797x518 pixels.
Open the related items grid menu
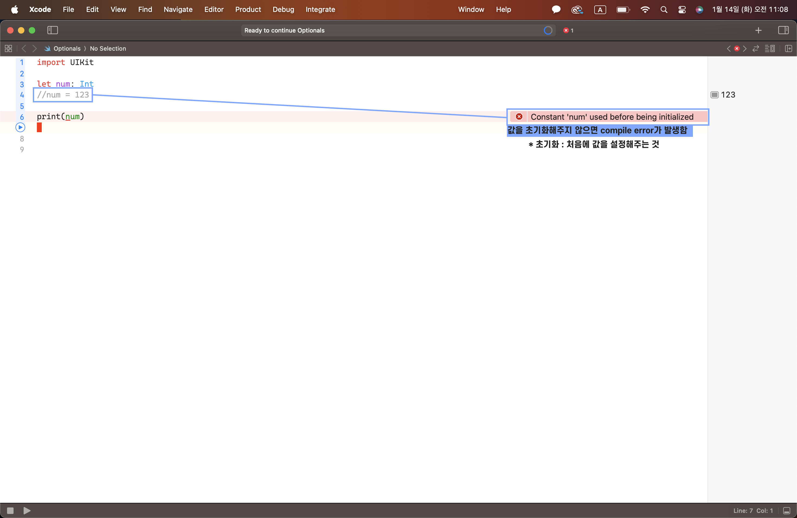(x=8, y=48)
